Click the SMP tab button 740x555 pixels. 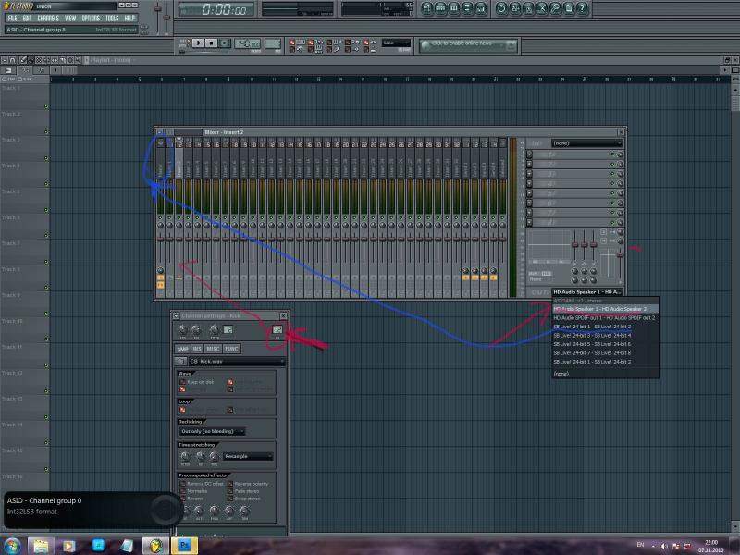point(183,349)
